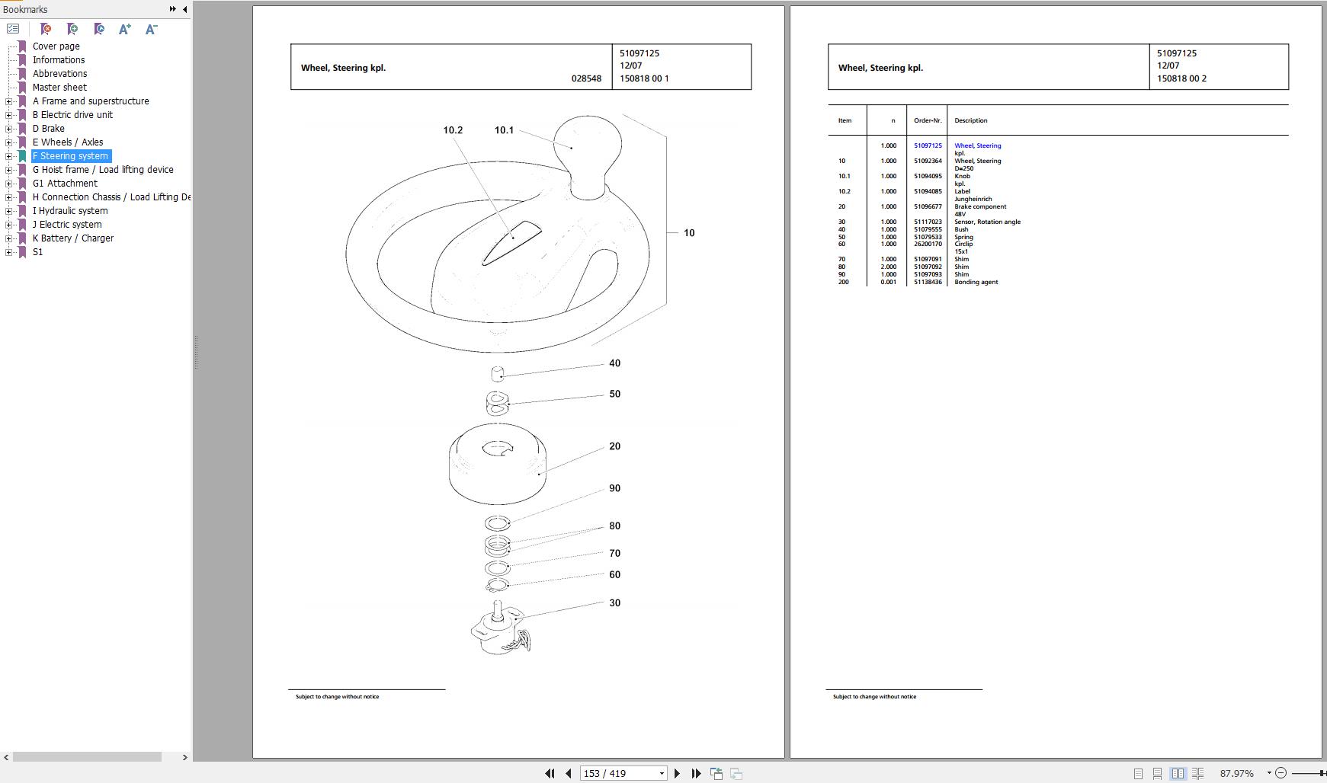This screenshot has width=1327, height=783.
Task: Open the bookmark options list icon
Action: coord(13,29)
